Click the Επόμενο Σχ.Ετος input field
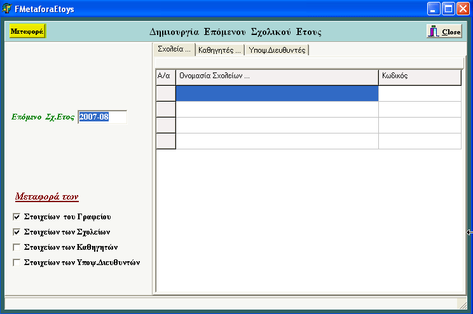Viewport: 473px width, 314px height. pos(102,117)
